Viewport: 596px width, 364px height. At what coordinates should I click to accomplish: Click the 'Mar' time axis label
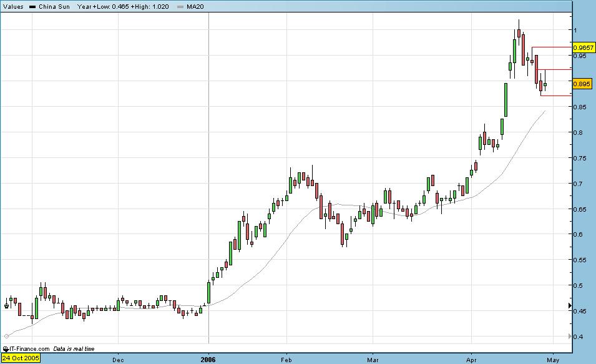(x=373, y=360)
